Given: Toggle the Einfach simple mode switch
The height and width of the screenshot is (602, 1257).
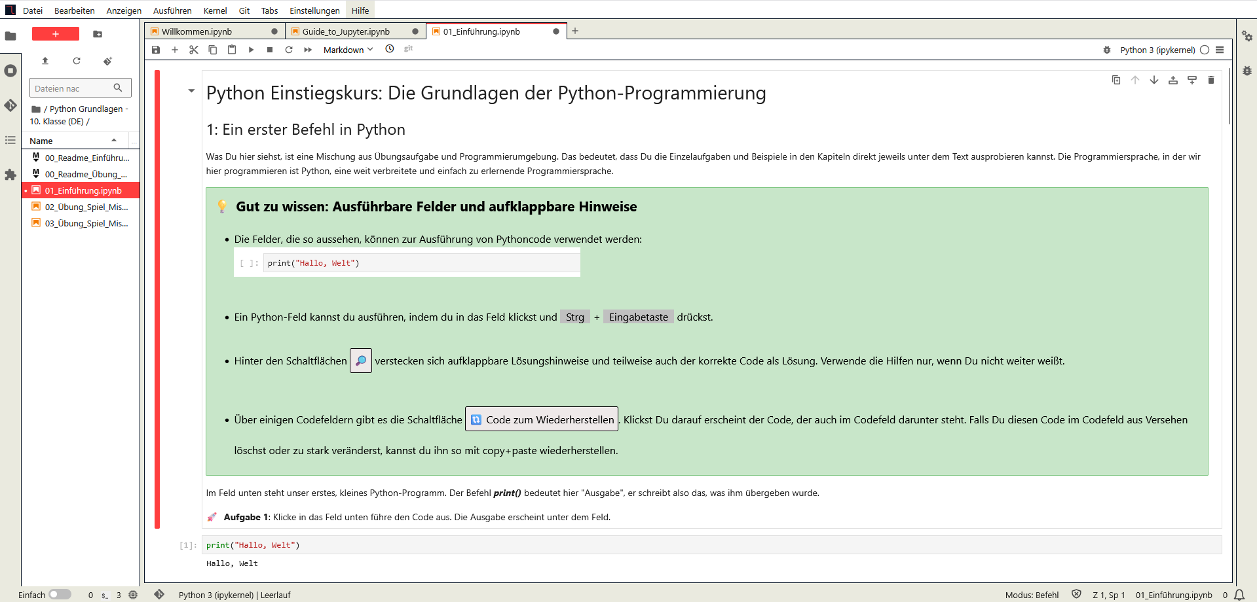Looking at the screenshot, I should (x=60, y=594).
